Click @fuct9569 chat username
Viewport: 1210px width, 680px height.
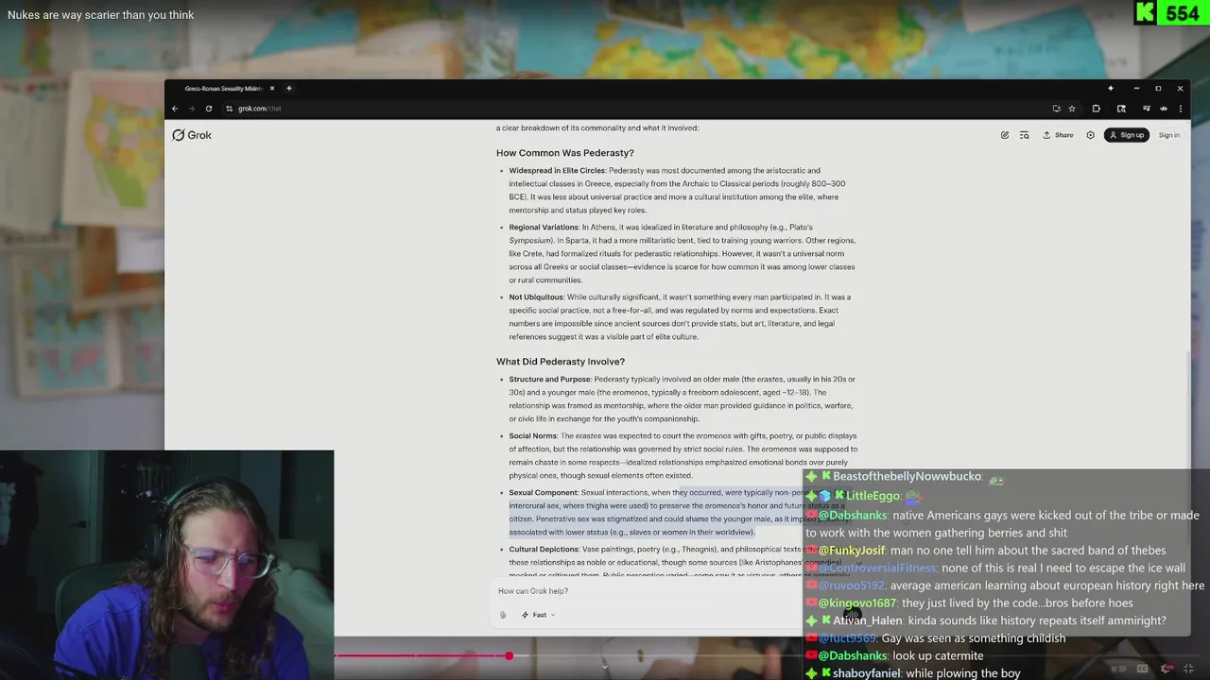pyautogui.click(x=847, y=638)
